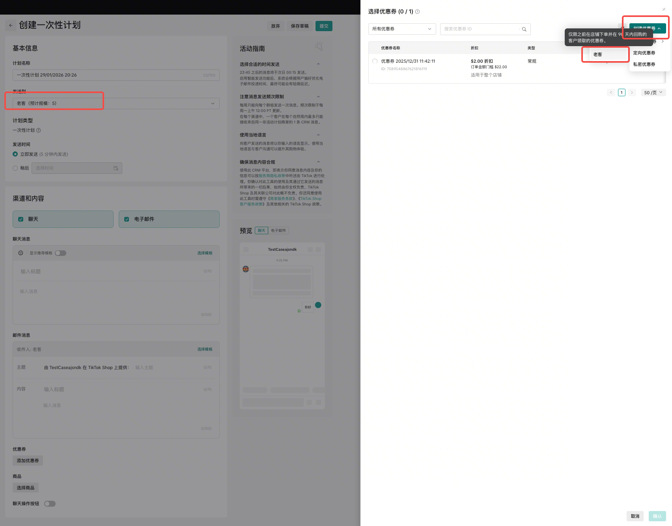Uncheck the 电子邮件 channel checkbox
This screenshot has width=672, height=526.
(x=127, y=219)
